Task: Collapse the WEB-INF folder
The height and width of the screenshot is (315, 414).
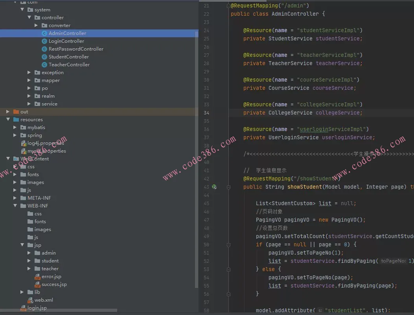Action: 15,206
